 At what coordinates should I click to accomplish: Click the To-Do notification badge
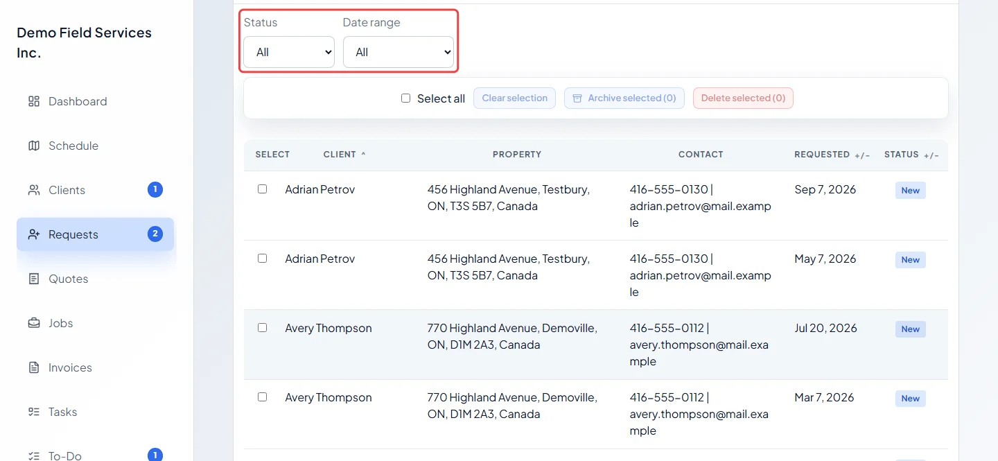[155, 455]
